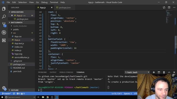Close the terminal panel
Screen dimensions: 177x99
coord(174,72)
